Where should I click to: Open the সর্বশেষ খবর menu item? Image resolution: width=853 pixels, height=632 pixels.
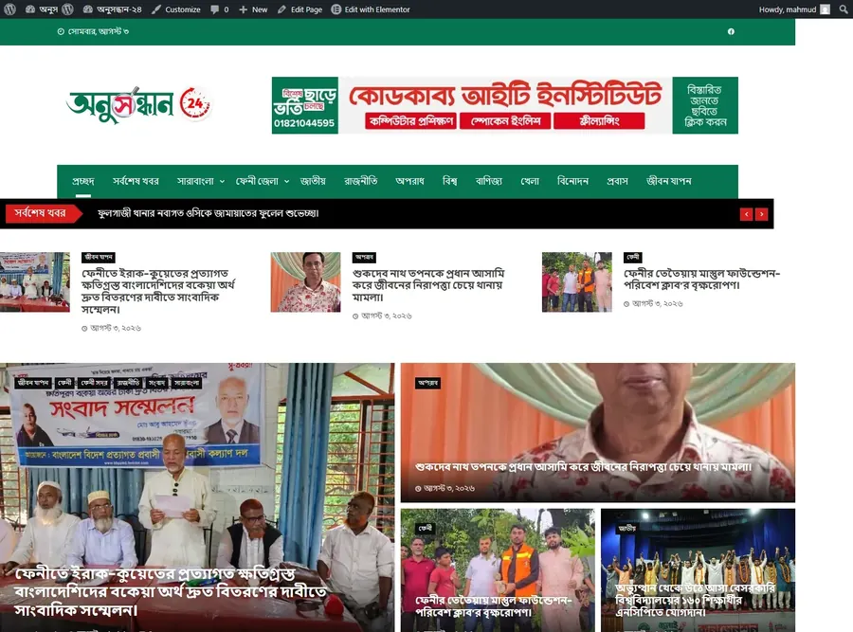pos(136,181)
